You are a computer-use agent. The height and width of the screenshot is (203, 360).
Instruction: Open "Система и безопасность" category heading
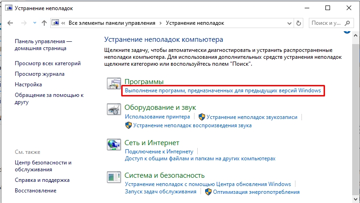(x=165, y=175)
